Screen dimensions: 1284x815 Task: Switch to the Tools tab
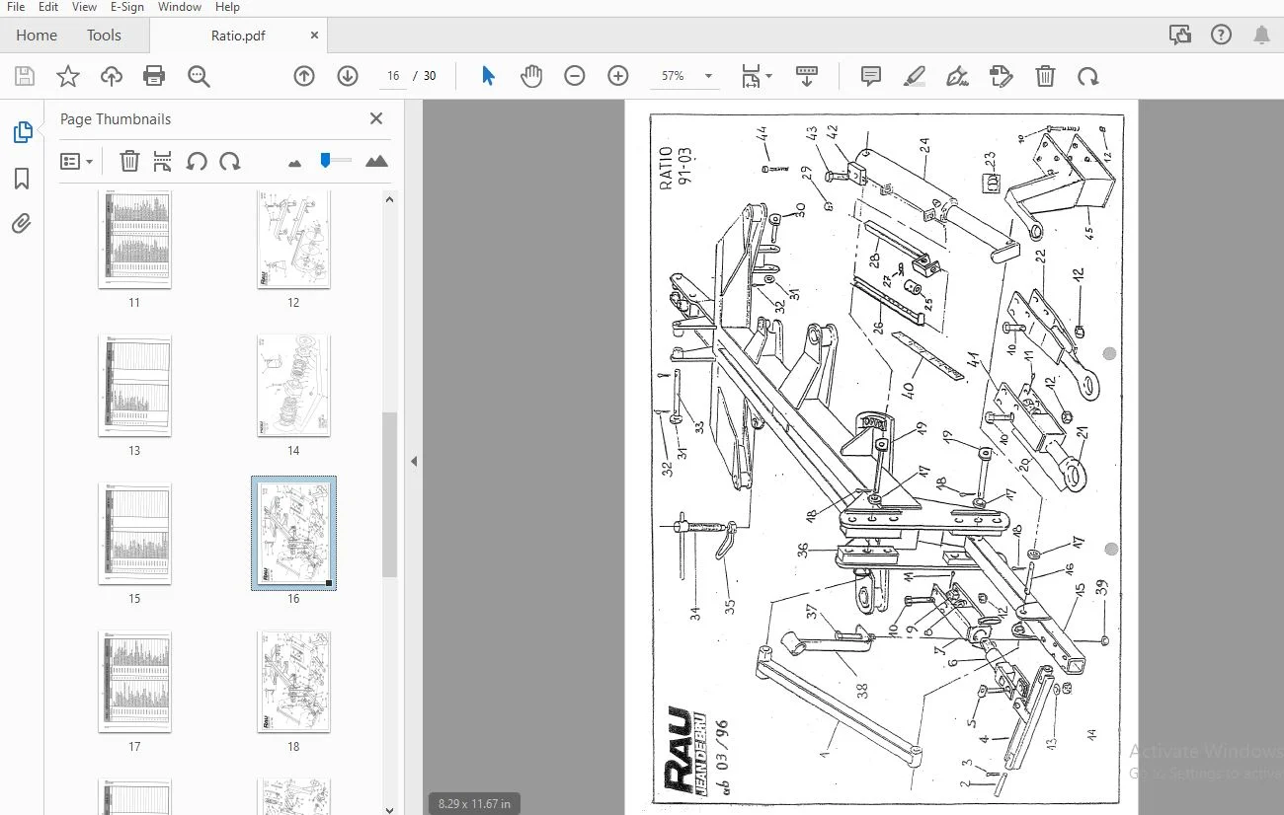[x=104, y=36]
